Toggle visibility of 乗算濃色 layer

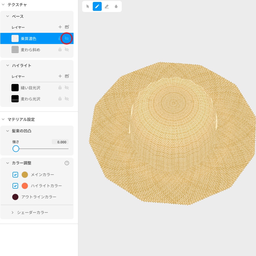[x=67, y=38]
